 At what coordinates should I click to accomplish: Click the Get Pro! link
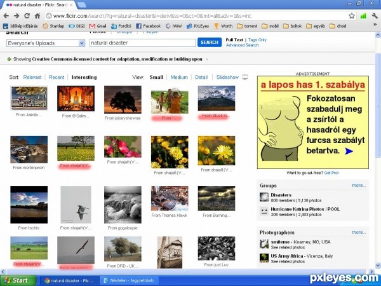tap(331, 173)
